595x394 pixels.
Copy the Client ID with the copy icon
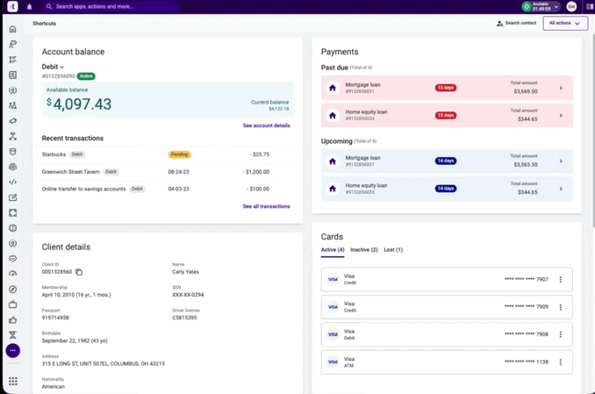click(79, 272)
